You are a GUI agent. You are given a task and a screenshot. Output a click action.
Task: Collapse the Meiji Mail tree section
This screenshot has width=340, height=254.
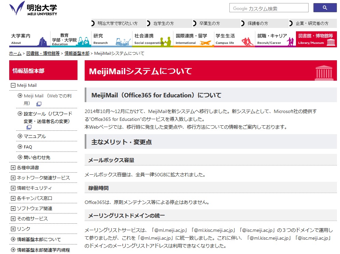[13, 85]
